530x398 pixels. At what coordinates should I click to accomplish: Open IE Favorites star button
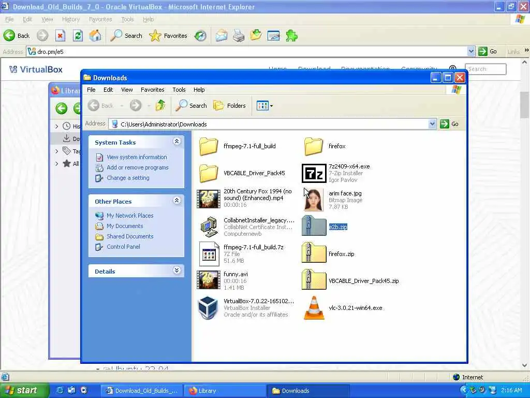coord(168,36)
